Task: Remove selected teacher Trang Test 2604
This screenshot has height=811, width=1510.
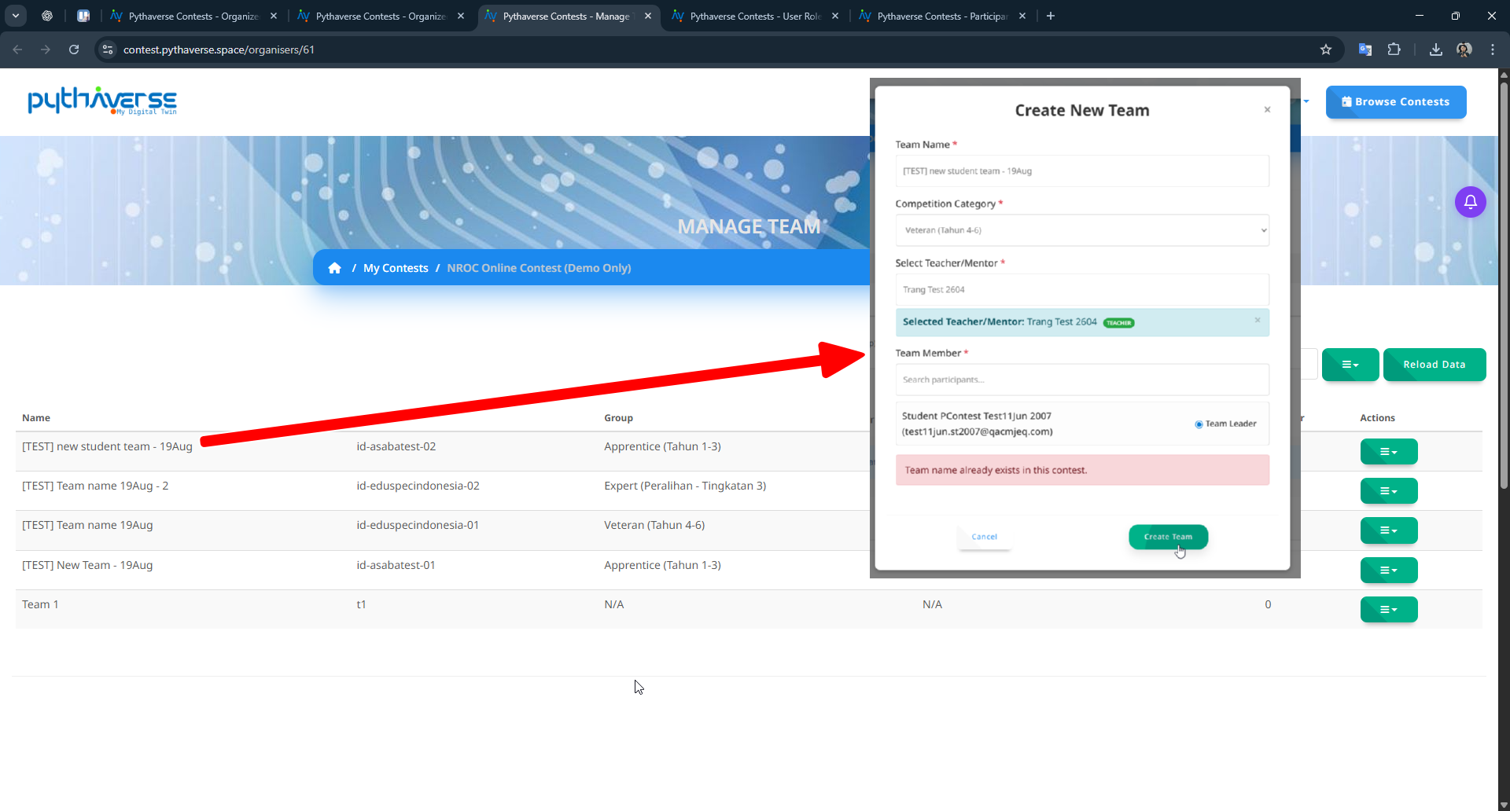Action: click(1258, 320)
